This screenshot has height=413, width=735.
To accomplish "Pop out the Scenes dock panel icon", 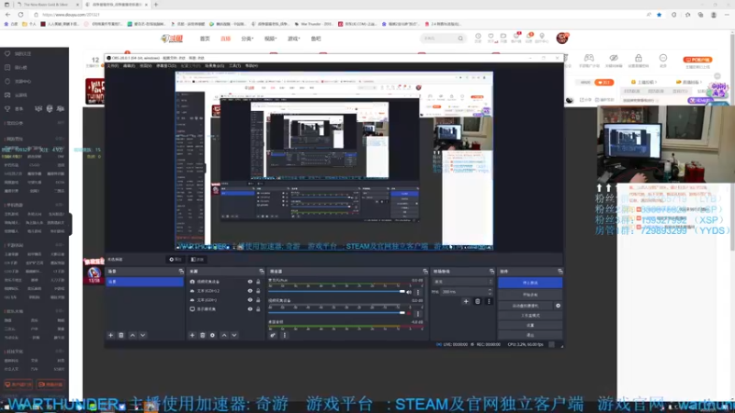I will (x=181, y=272).
